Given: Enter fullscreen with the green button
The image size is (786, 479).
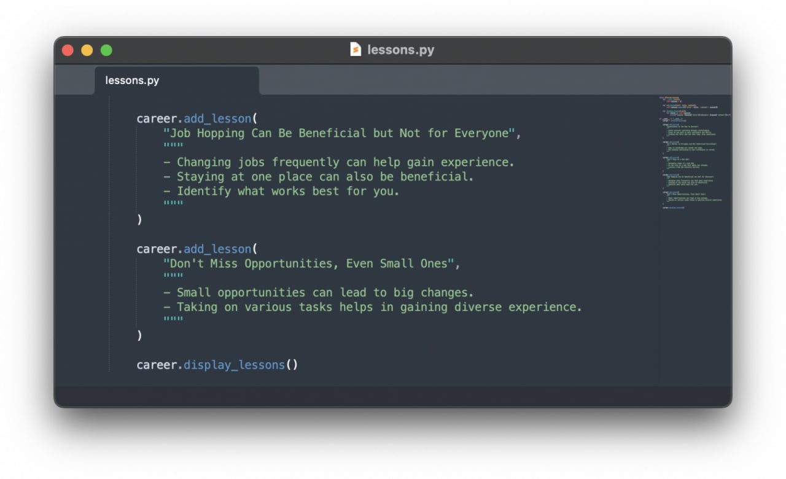Looking at the screenshot, I should 106,50.
